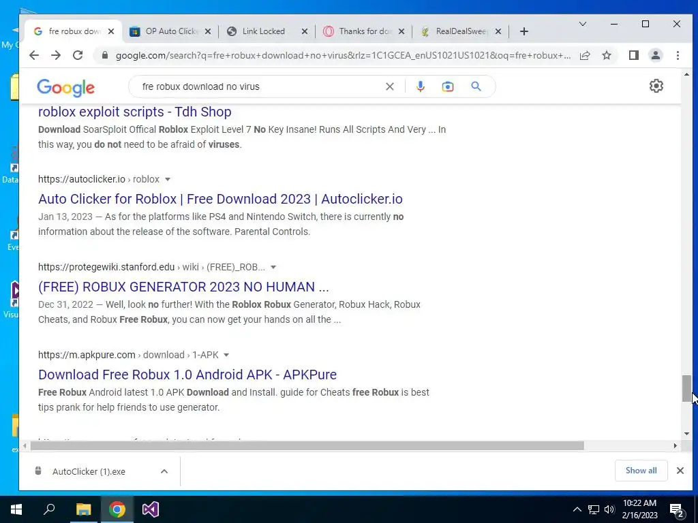This screenshot has height=523, width=698.
Task: Search by image with camera icon
Action: pyautogui.click(x=447, y=86)
